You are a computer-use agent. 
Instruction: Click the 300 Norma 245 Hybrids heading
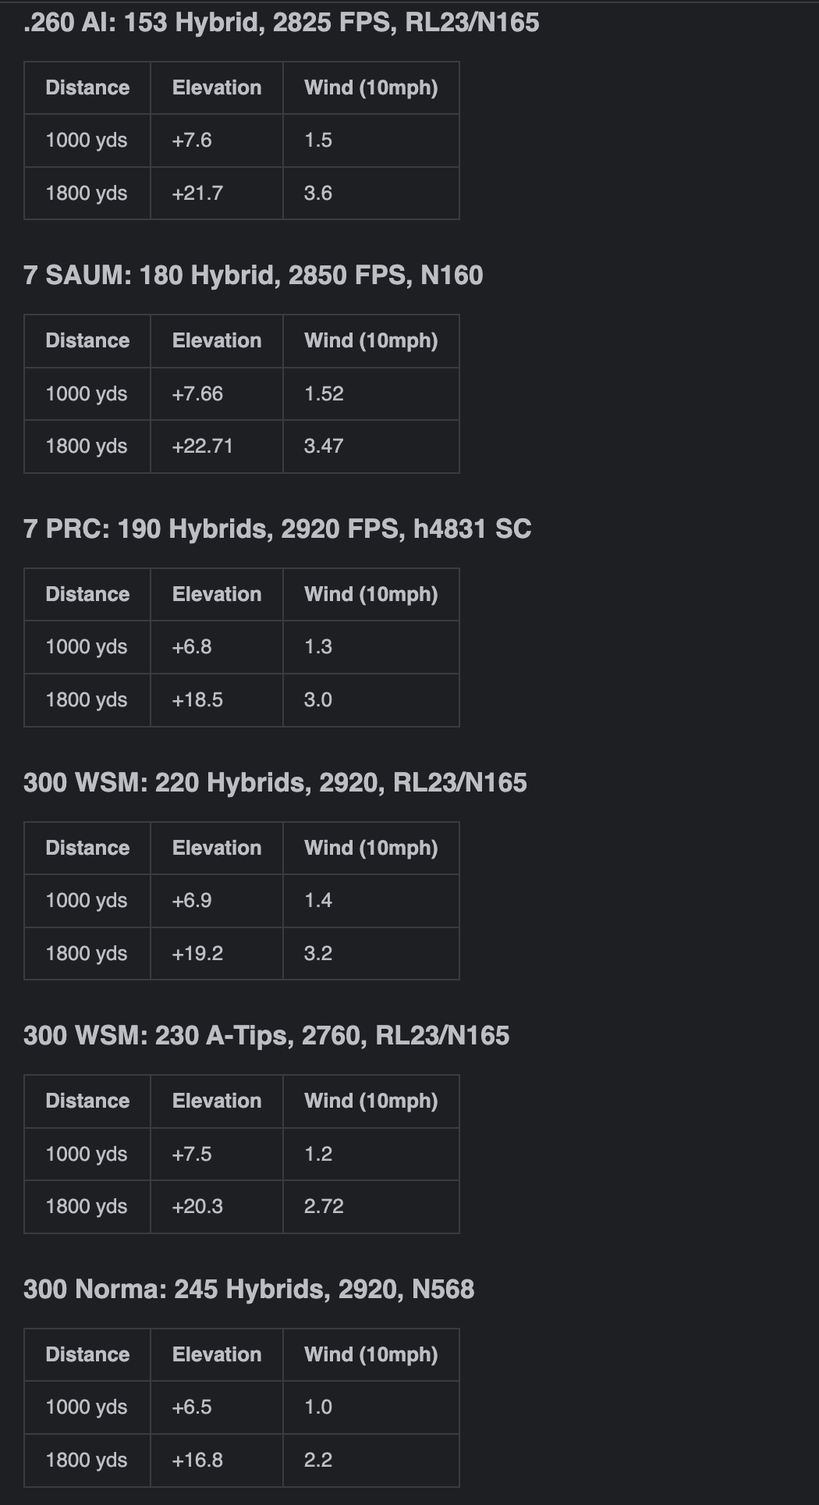point(248,1290)
